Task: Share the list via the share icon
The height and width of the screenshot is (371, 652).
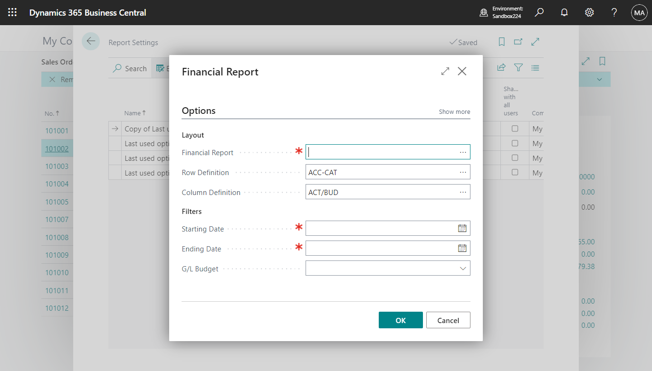Action: (x=501, y=67)
